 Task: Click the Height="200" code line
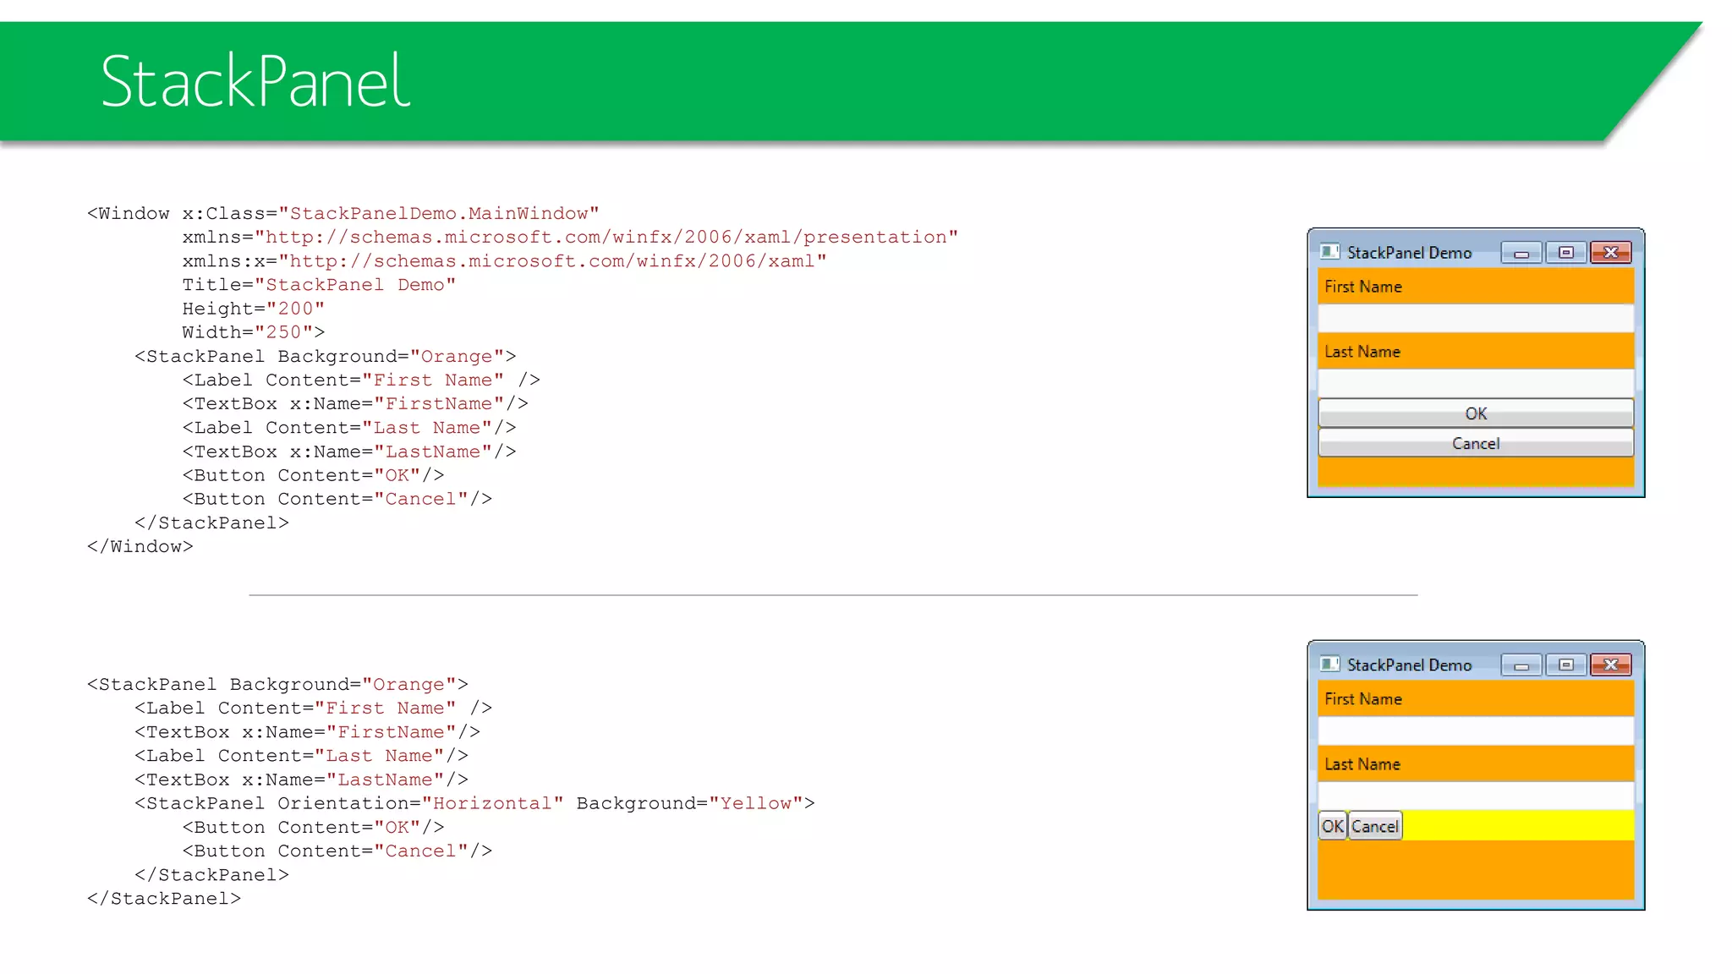254,309
